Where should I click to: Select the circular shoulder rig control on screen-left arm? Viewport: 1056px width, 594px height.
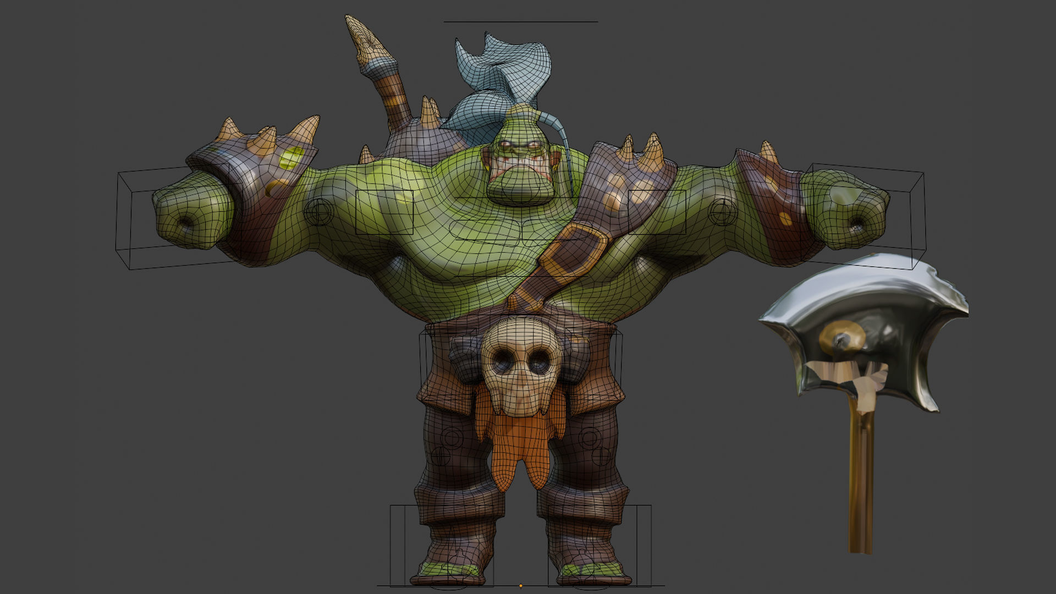click(x=318, y=212)
